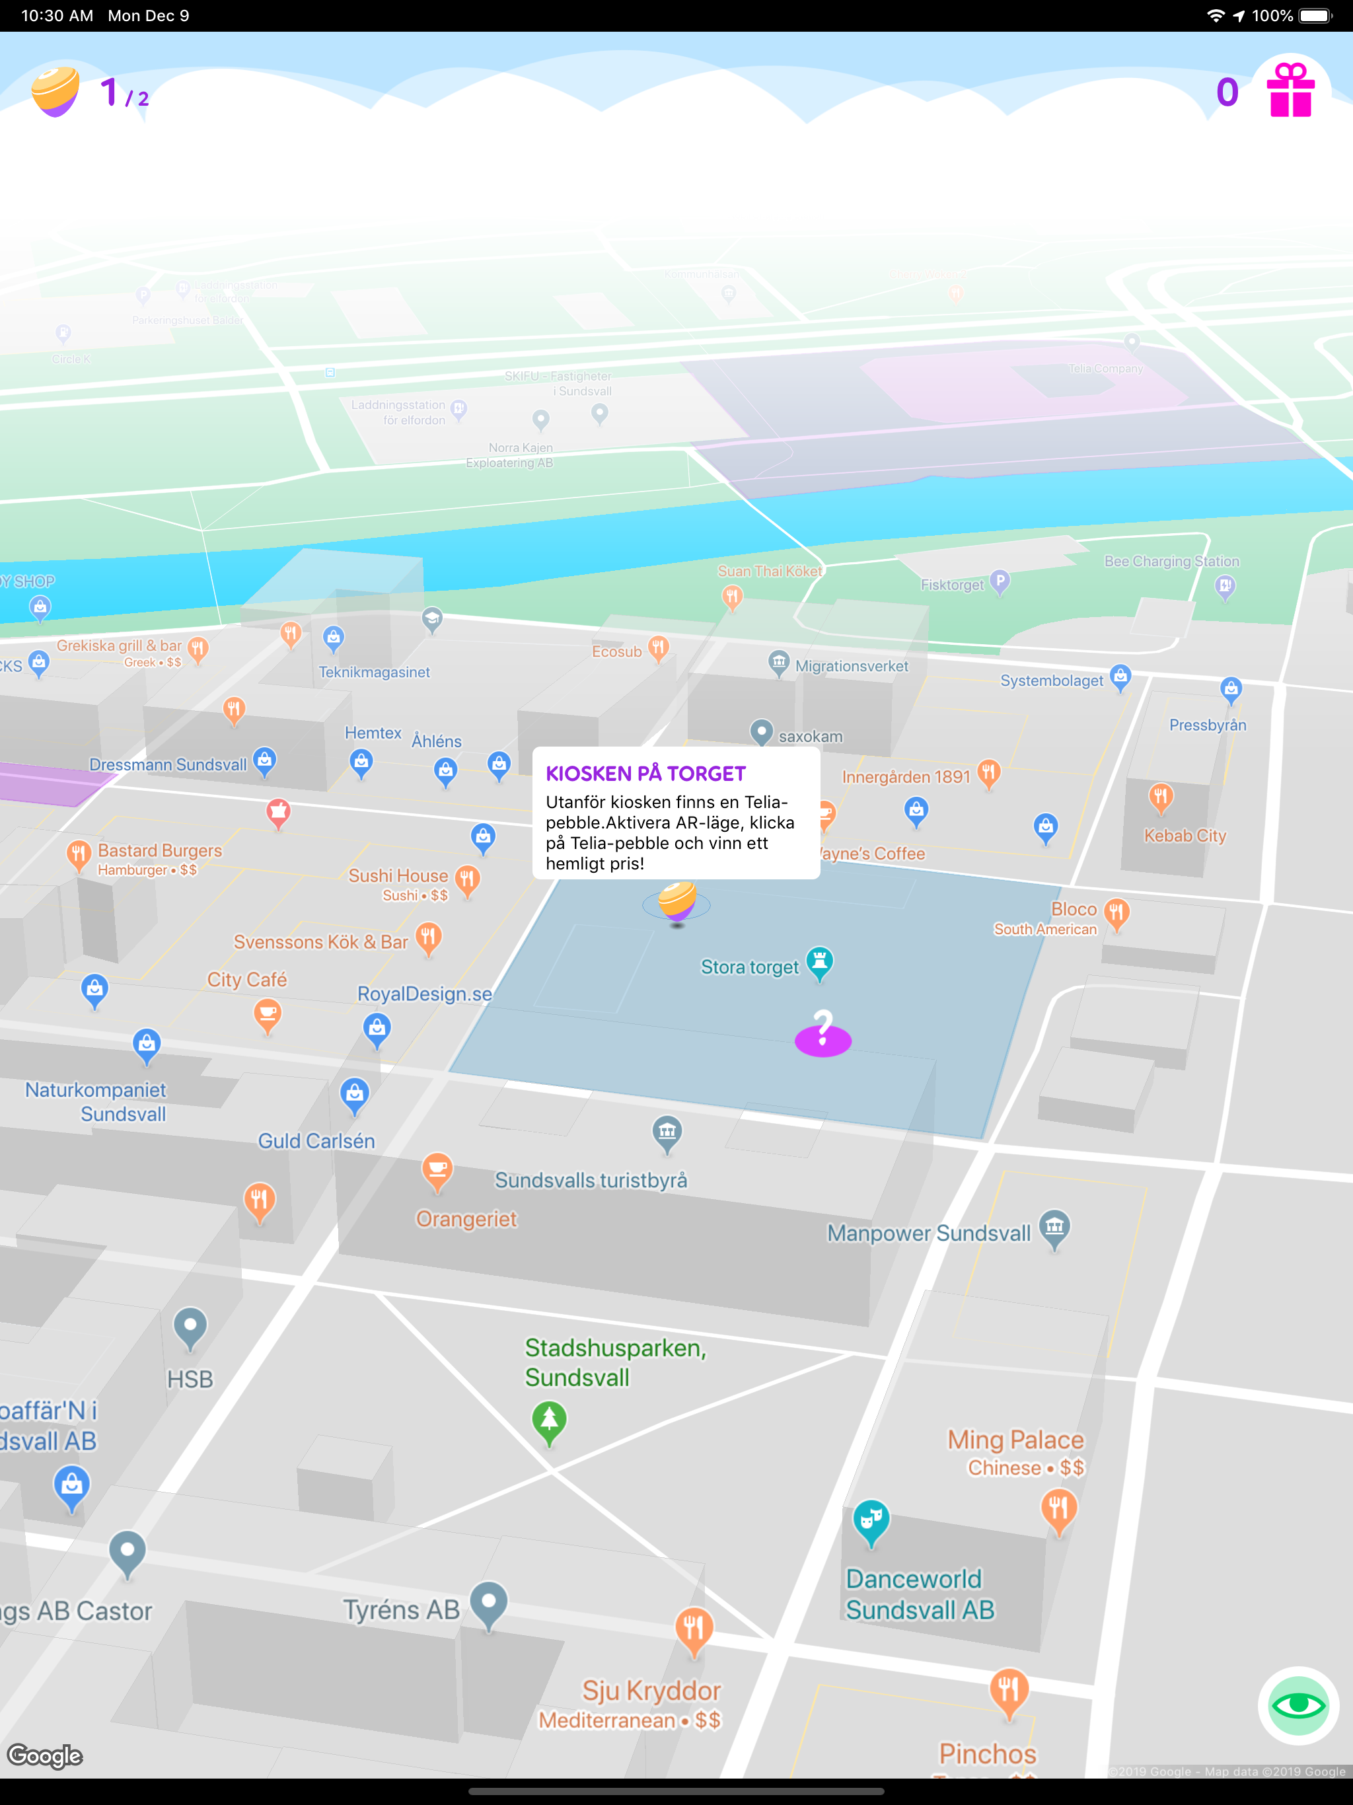Tap the Naturkompaniet Sundsvall label

coord(96,1101)
